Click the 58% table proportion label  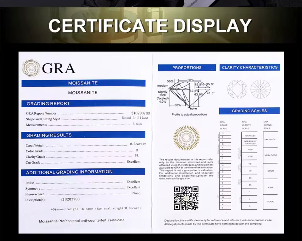tap(191, 80)
